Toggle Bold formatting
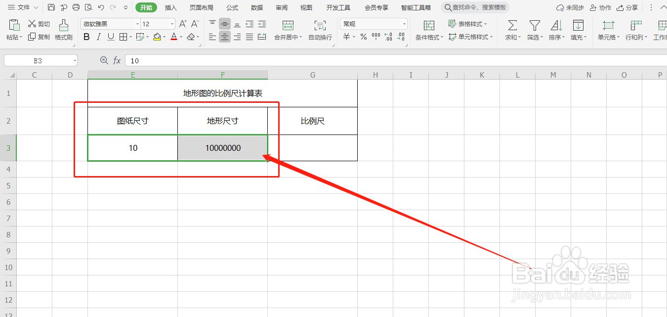Viewport: 667px width, 317px height. point(87,37)
